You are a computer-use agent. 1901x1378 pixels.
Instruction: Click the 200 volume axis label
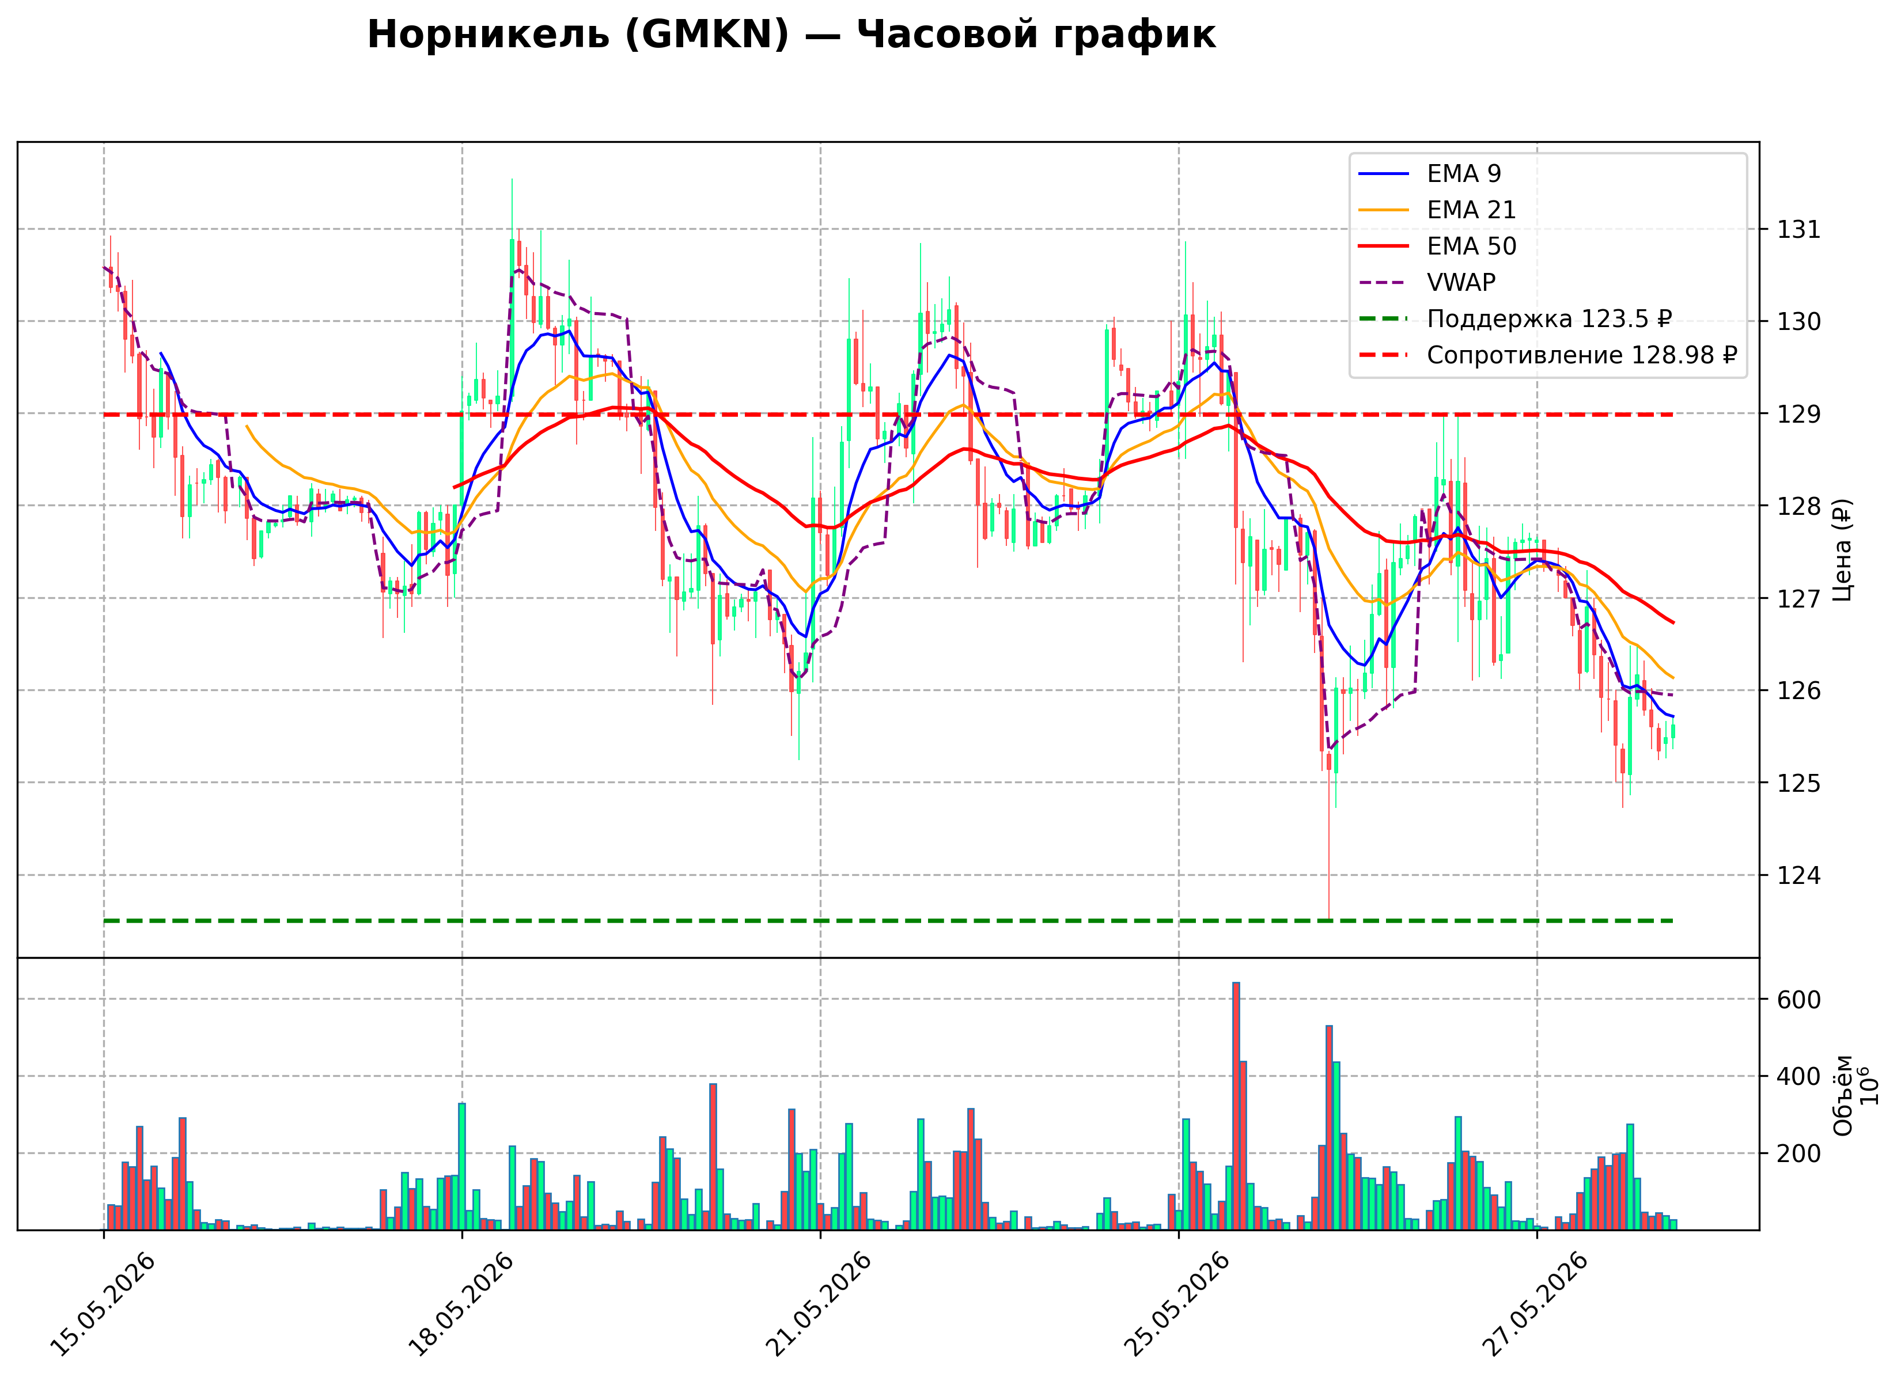tap(1798, 1153)
